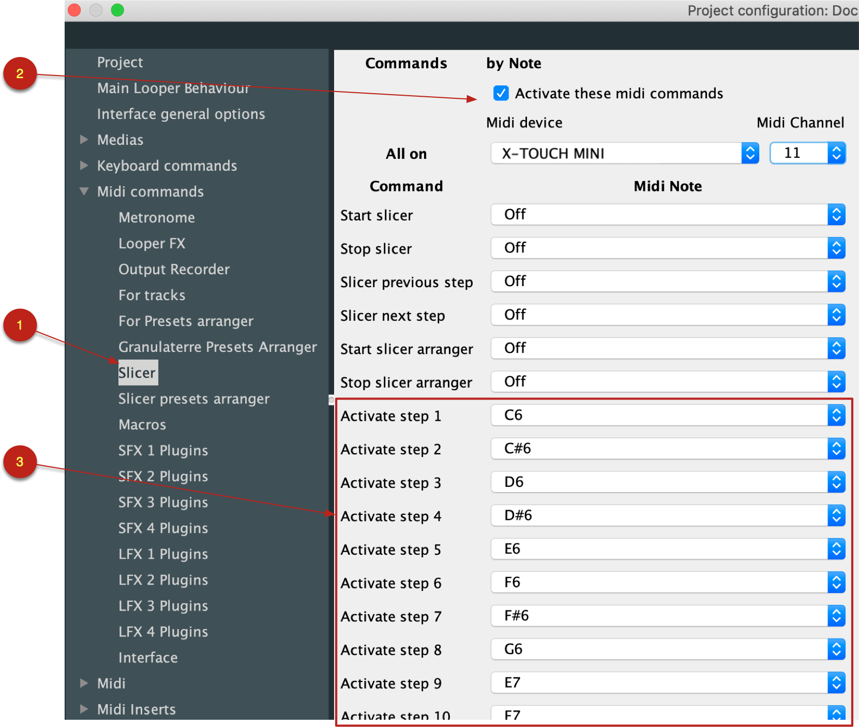Open Activate step 5 dropdown showing E6
859x727 pixels.
point(668,549)
